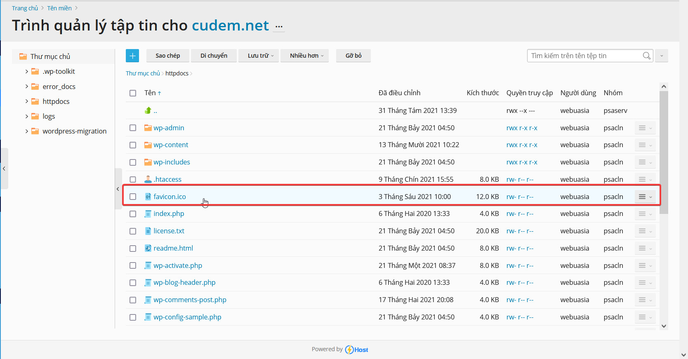Check the readme.html row checkbox
The height and width of the screenshot is (359, 688).
tap(133, 249)
